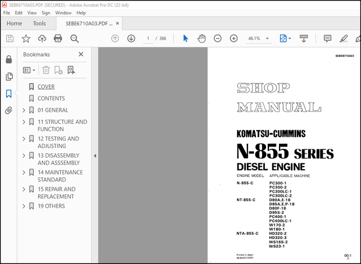Click the page number input field

(149, 38)
